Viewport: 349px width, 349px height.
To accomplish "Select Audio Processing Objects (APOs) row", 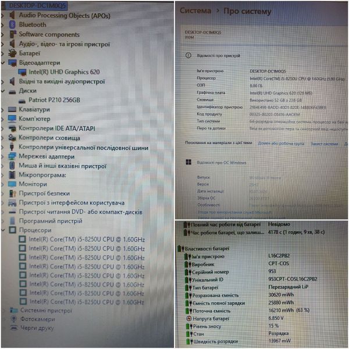I will coord(65,15).
